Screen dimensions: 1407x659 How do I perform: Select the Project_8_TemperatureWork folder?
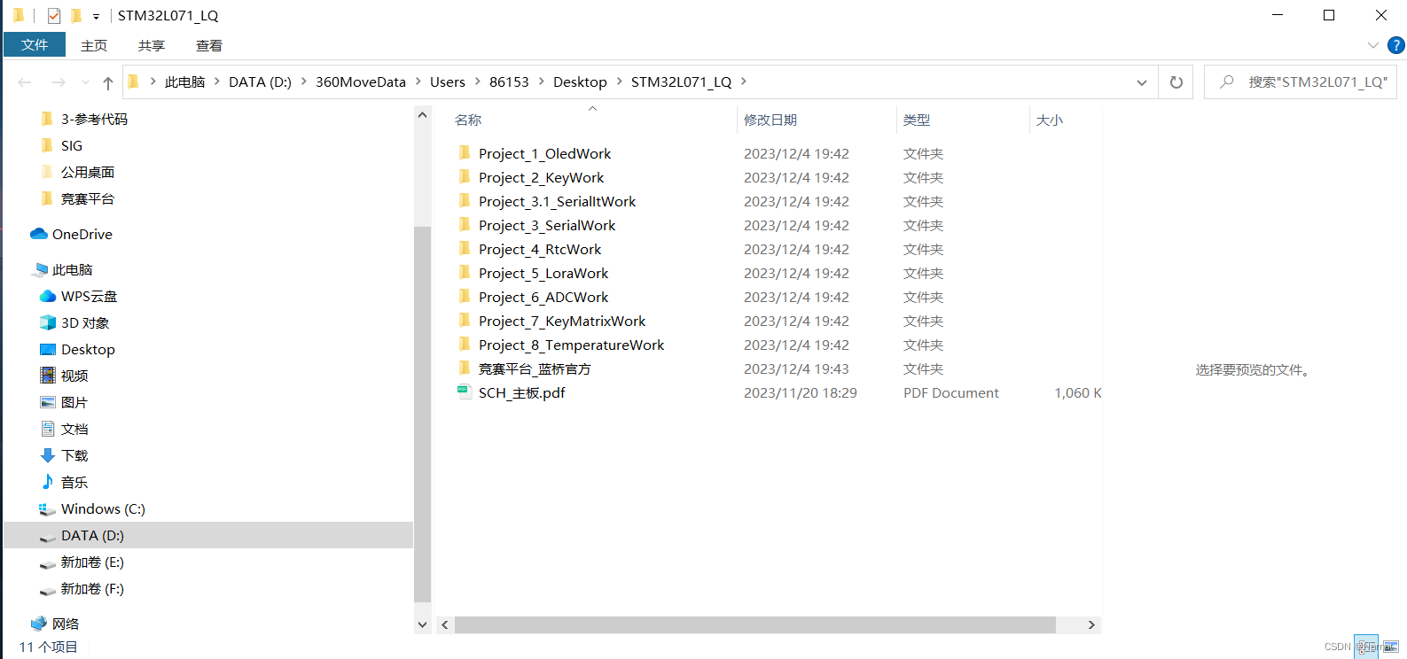571,345
